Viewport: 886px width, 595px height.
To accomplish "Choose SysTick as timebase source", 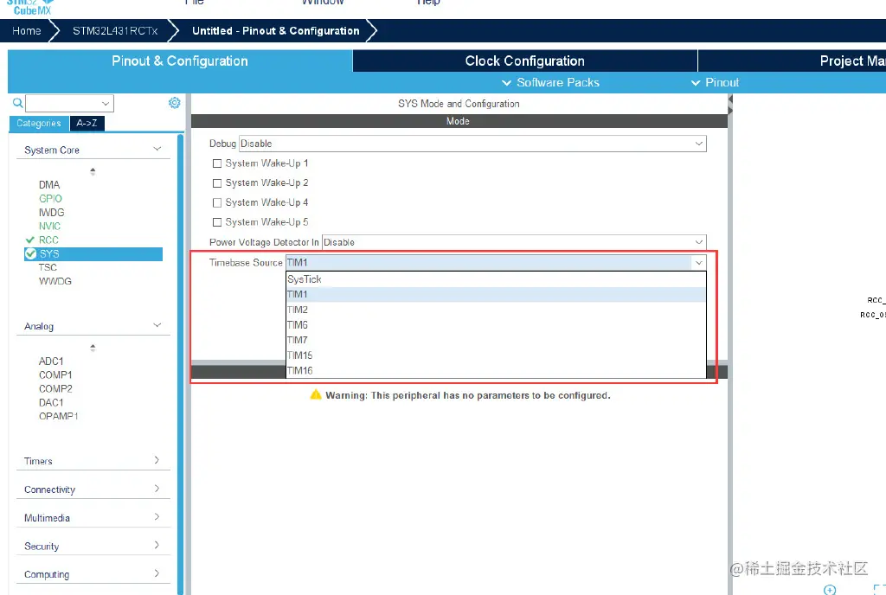I will point(496,279).
